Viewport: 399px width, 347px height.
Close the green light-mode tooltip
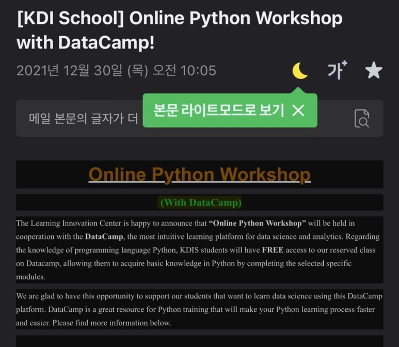click(x=298, y=111)
